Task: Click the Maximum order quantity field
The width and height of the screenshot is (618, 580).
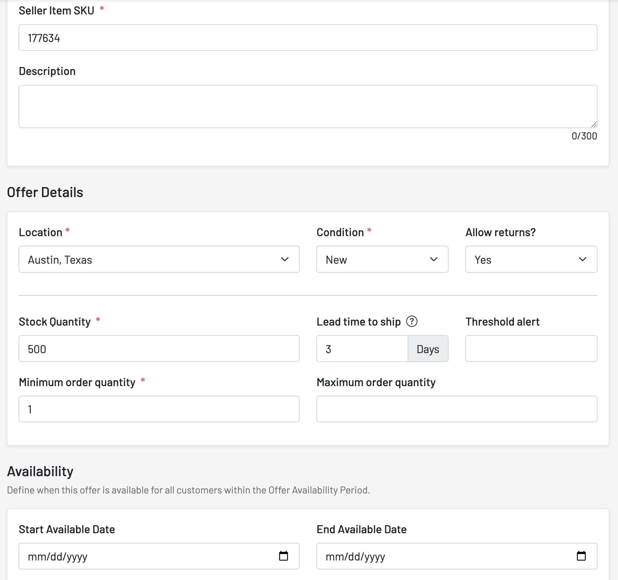Action: point(457,409)
